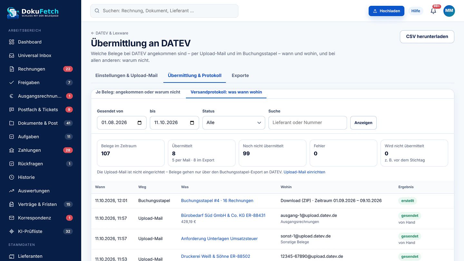Viewport: 464px width, 261px height.
Task: Open the Status dropdown set to Alle
Action: 234,123
